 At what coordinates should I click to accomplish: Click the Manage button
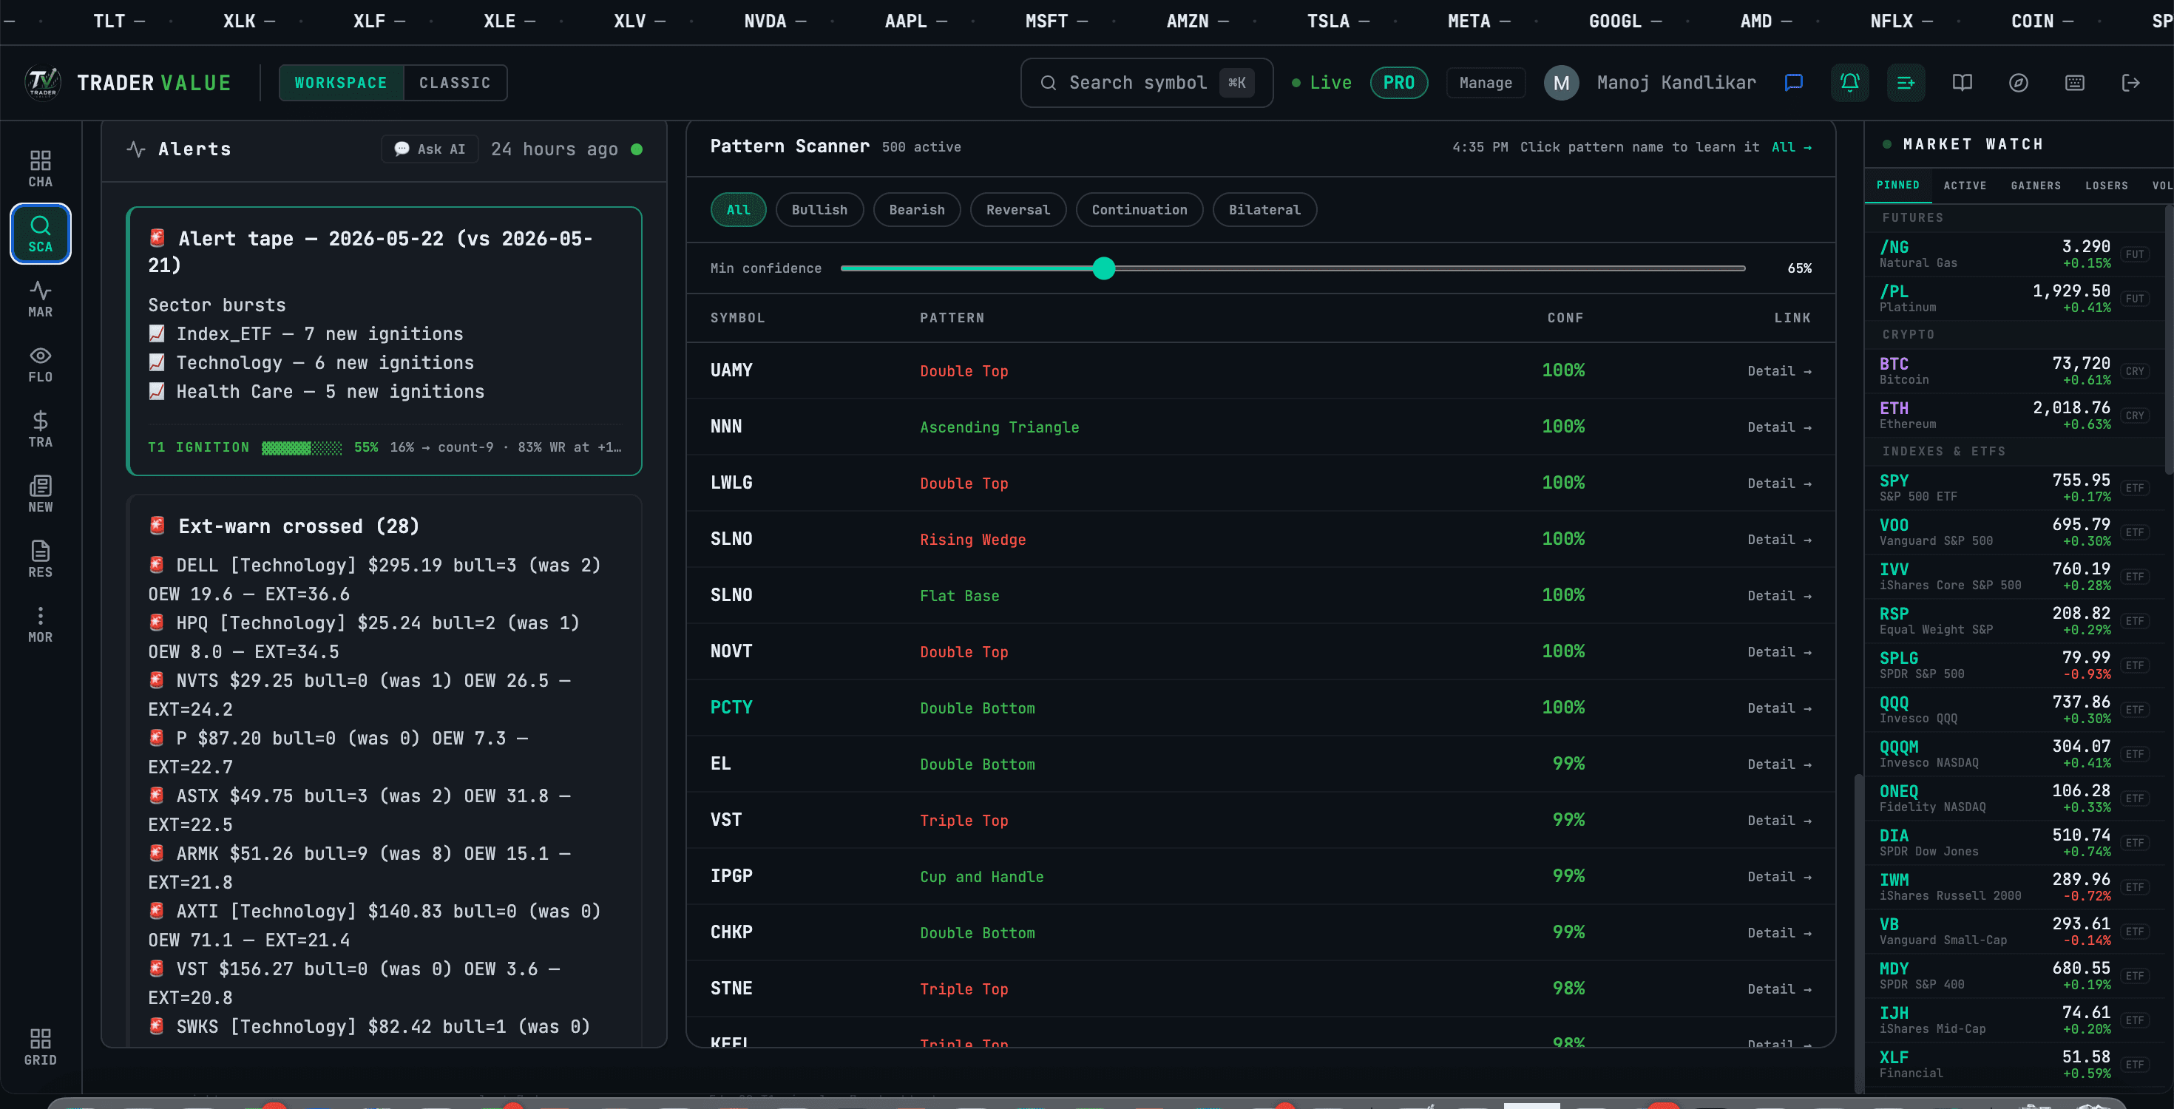pos(1486,83)
